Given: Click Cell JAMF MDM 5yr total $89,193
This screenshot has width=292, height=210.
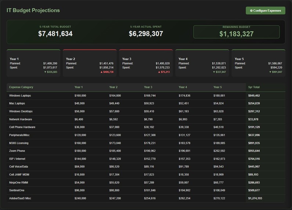Looking at the screenshot, I should (x=253, y=175).
